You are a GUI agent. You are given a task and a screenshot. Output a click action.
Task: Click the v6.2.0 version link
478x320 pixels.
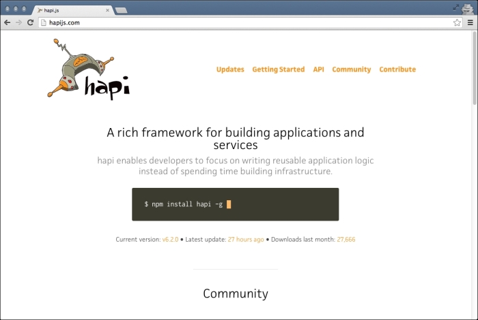[170, 240]
